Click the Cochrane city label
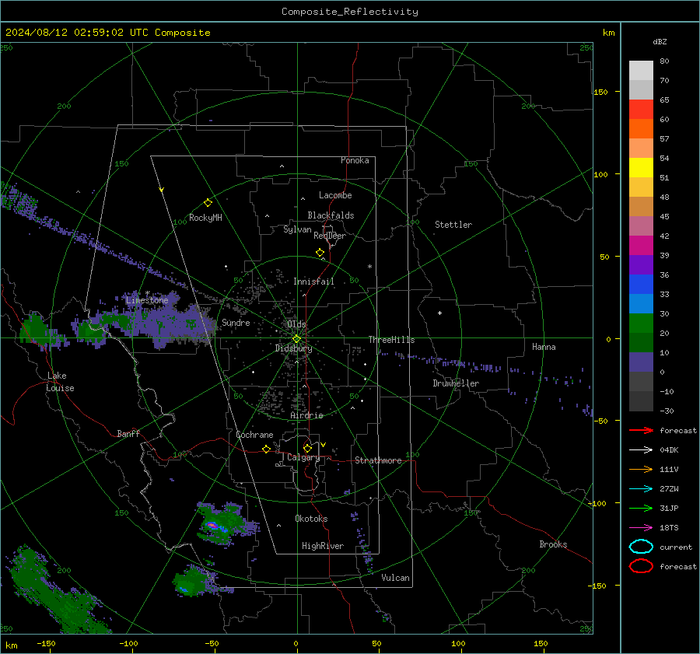Screen dimensions: 700x654 coord(254,435)
